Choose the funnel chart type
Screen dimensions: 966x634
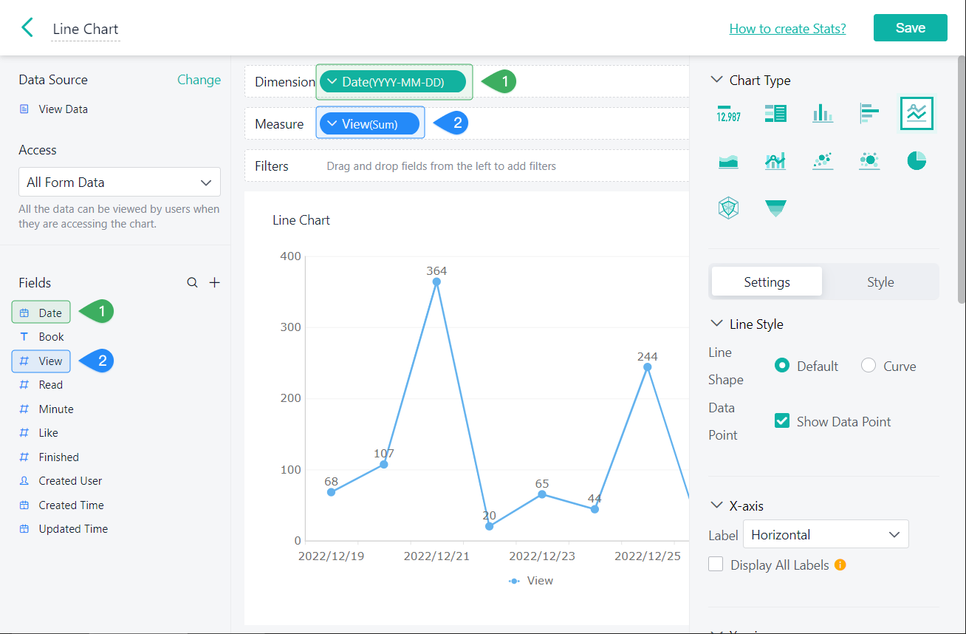(775, 208)
